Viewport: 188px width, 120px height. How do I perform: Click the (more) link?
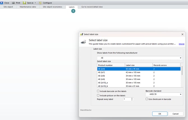(181, 44)
